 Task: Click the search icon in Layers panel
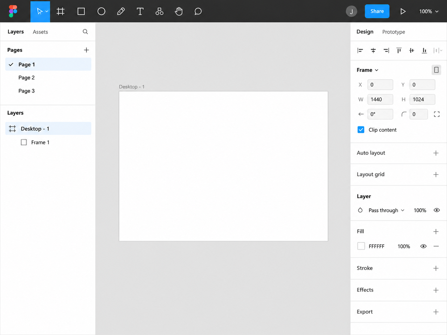tap(86, 32)
